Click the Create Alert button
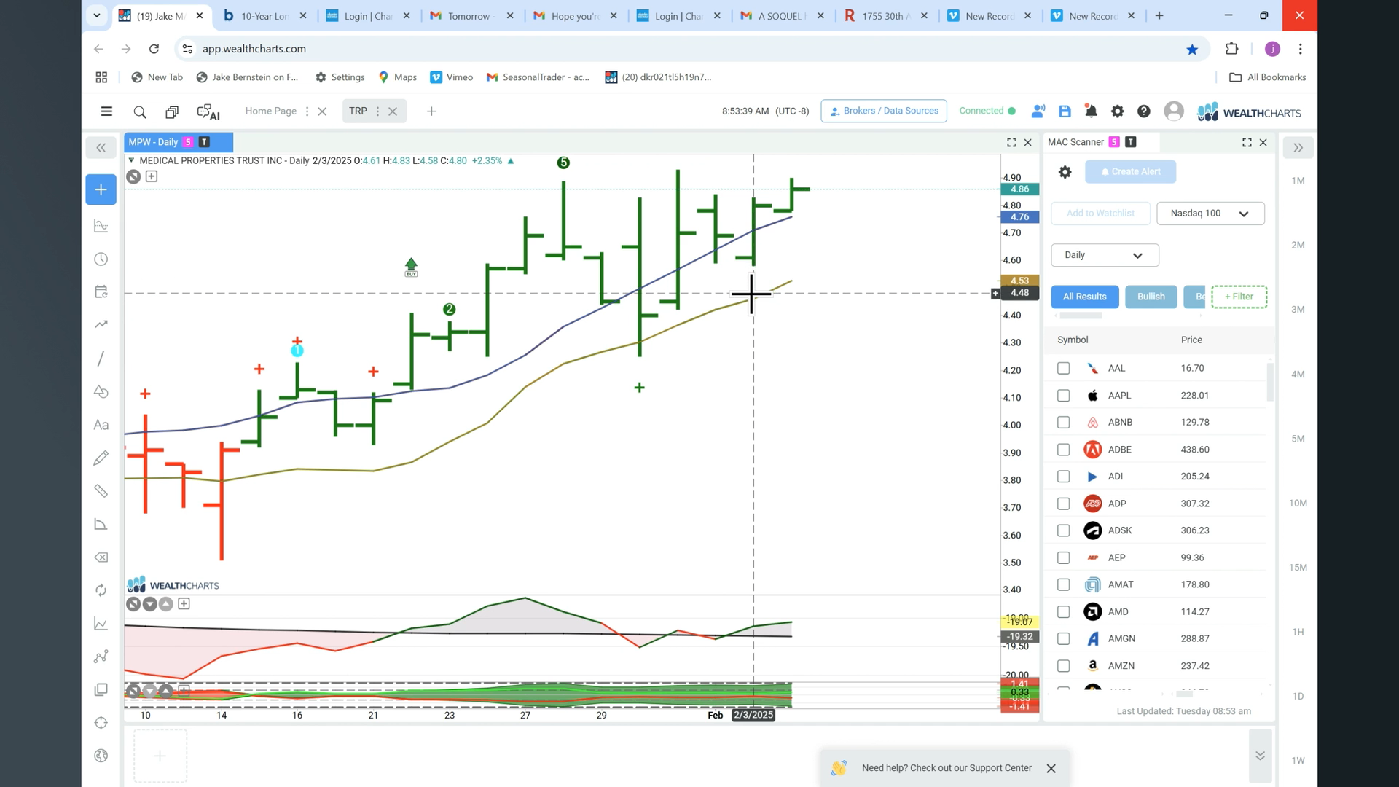 coord(1130,172)
